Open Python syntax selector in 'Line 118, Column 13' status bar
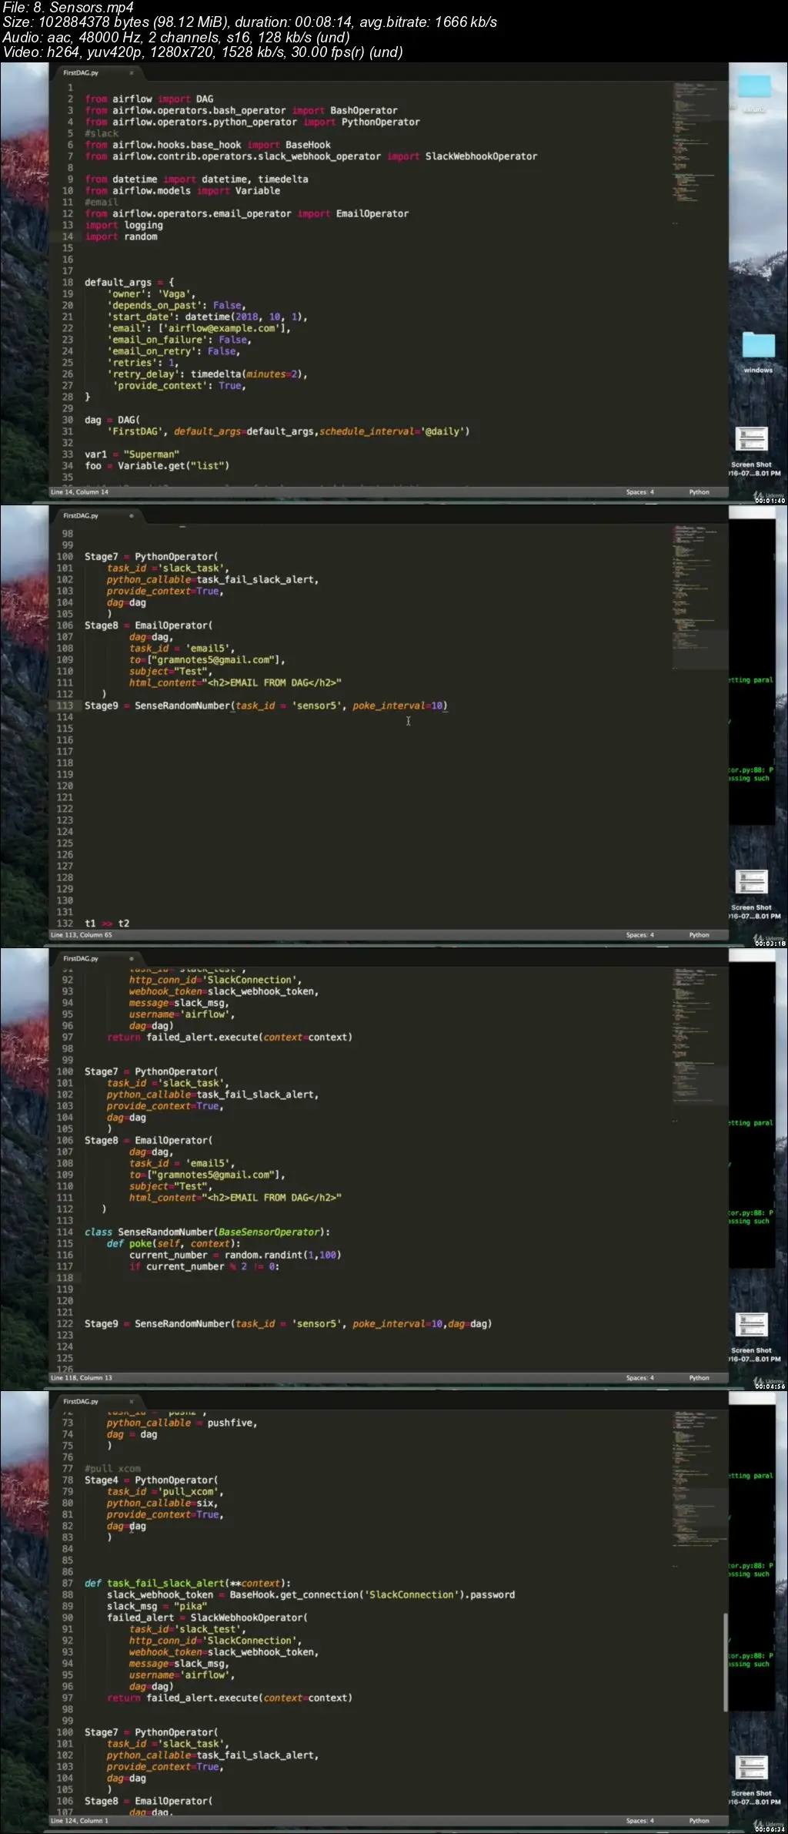Screen dimensions: 788x1834 699,1378
